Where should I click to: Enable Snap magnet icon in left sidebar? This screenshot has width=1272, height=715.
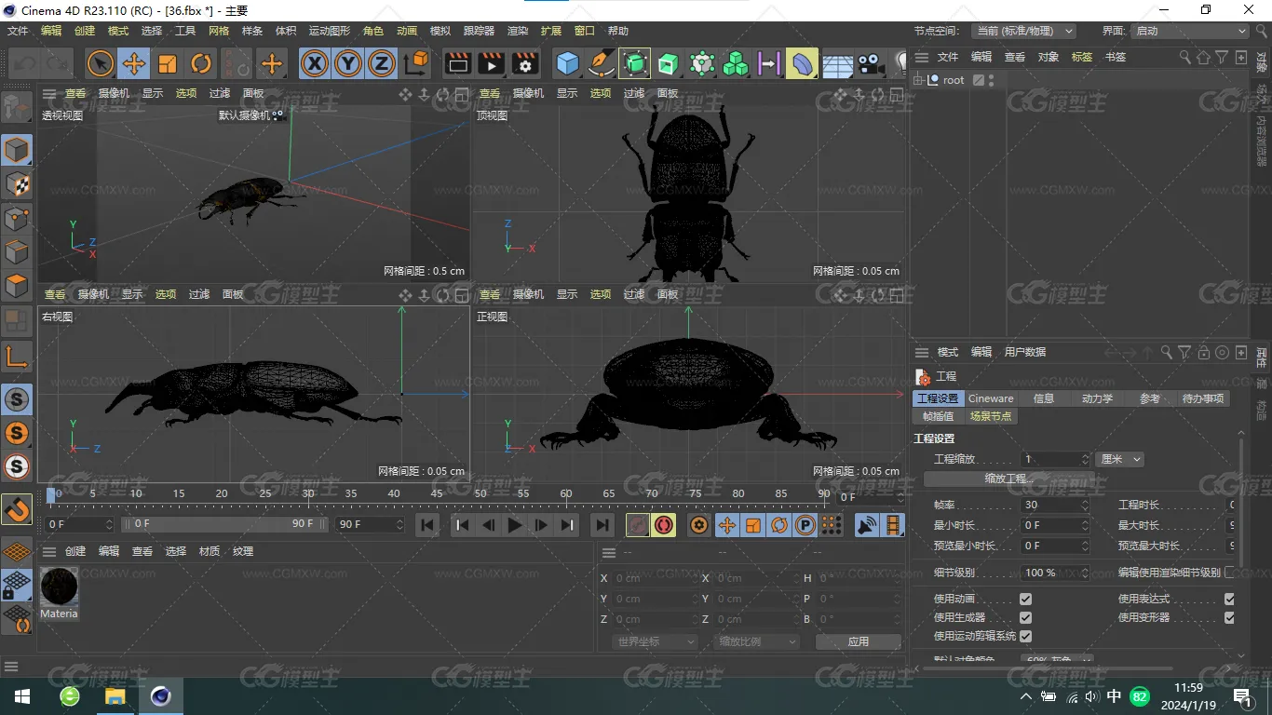point(17,508)
